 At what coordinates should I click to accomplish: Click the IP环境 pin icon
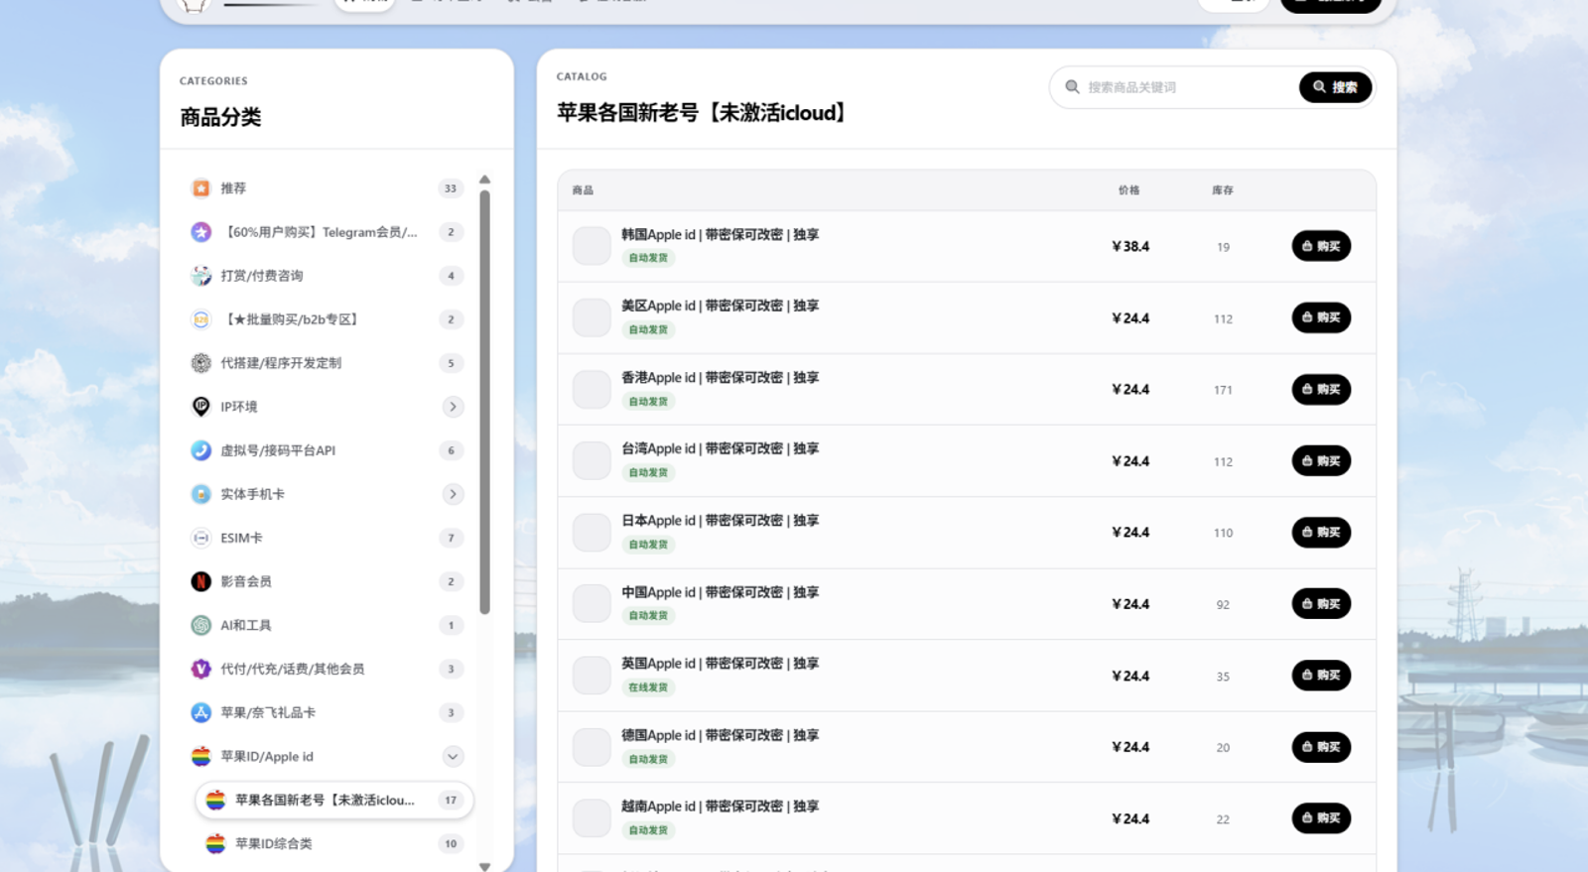click(200, 407)
